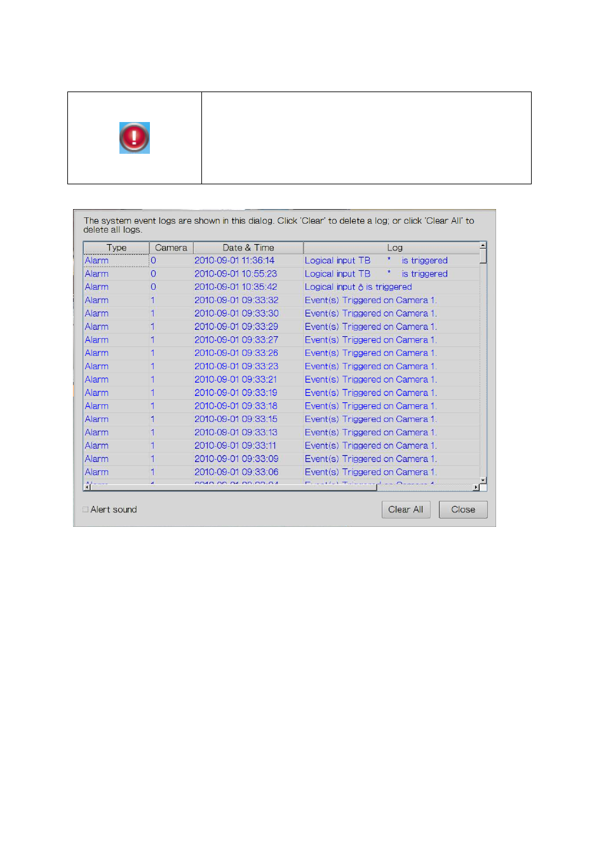Sort by the Camera column header
The image size is (606, 858).
point(171,248)
